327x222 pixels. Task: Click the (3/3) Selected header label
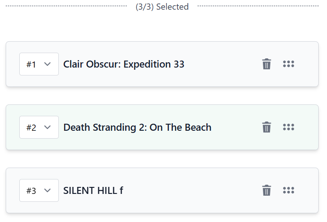162,7
